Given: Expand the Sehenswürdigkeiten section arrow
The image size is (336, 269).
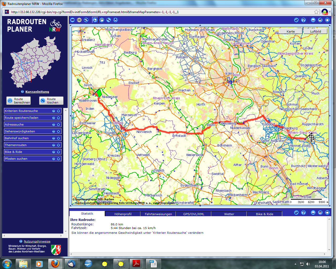Looking at the screenshot, I should click(58, 132).
